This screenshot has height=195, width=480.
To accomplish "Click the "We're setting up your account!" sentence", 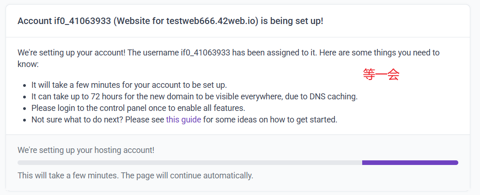I will tap(71, 52).
